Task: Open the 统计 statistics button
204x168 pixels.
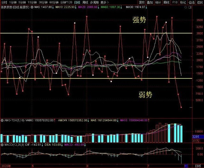Action: (x=158, y=2)
